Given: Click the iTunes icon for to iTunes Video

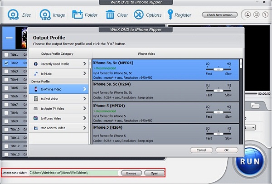Looking at the screenshot, I should pos(35,118).
